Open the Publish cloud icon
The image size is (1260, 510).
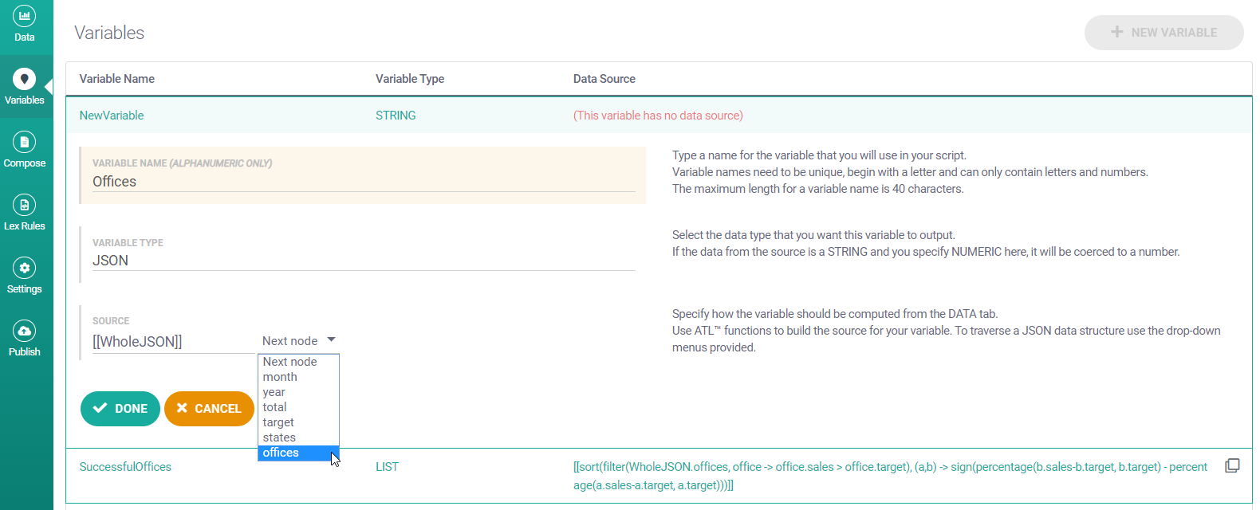pos(25,331)
